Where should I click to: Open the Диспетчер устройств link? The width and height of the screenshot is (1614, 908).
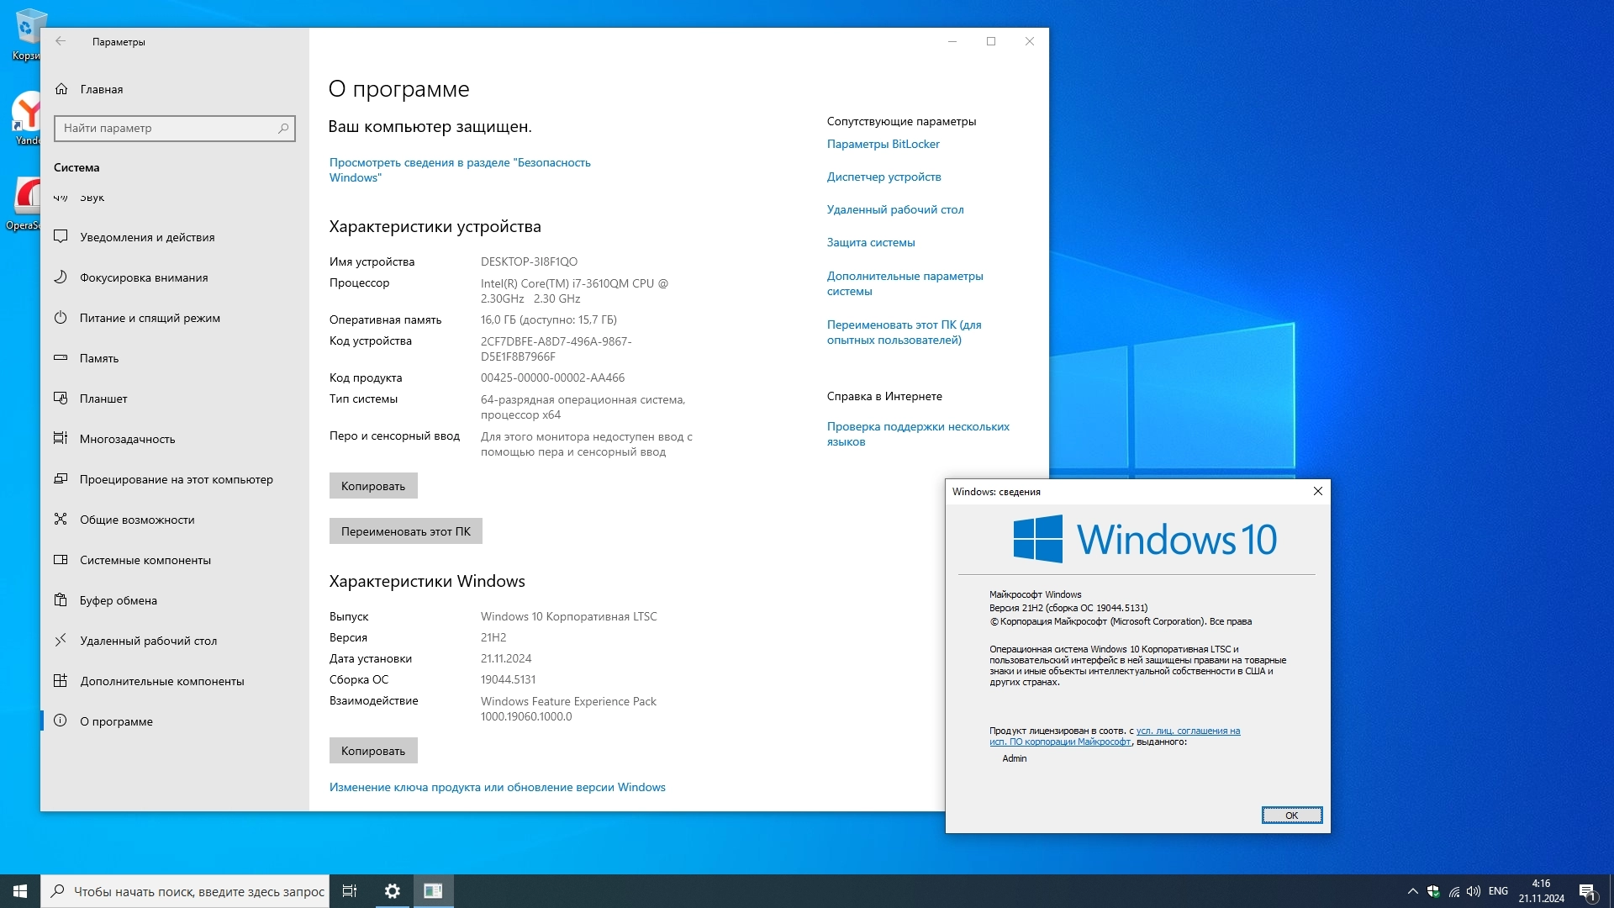click(x=883, y=177)
